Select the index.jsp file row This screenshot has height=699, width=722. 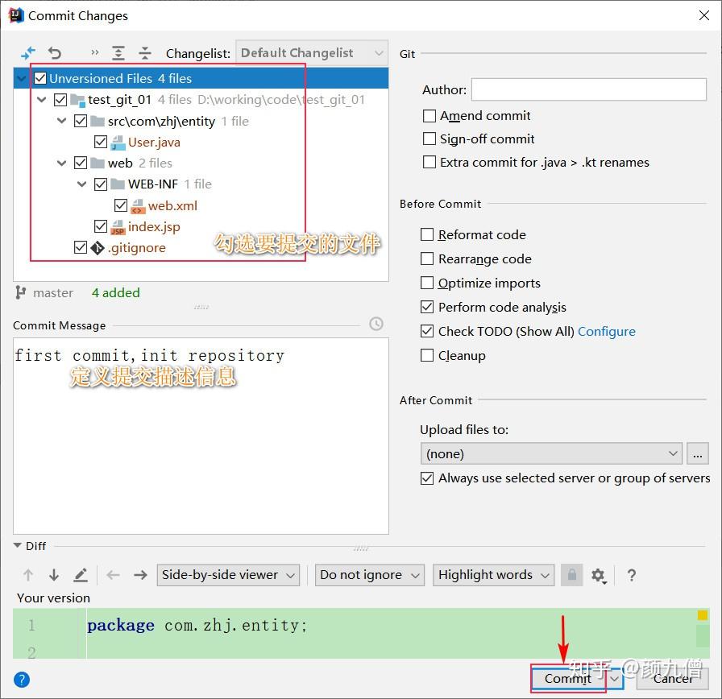(x=201, y=227)
